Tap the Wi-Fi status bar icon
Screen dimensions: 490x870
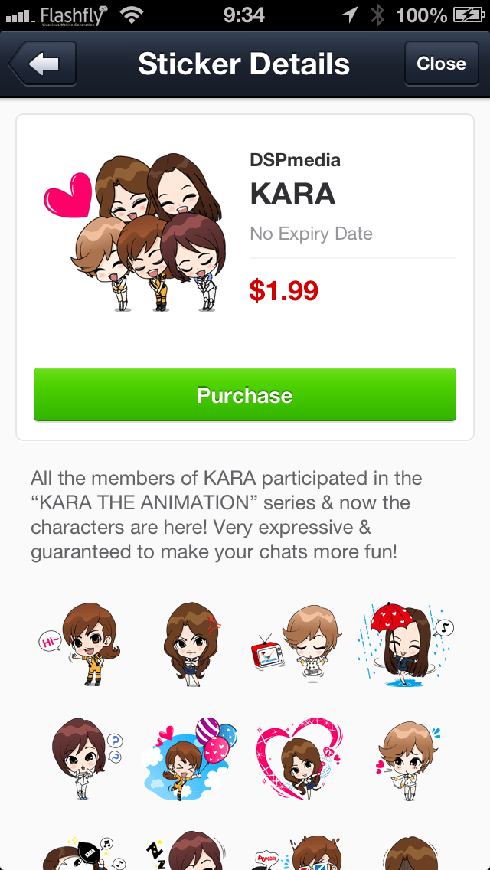[x=131, y=15]
